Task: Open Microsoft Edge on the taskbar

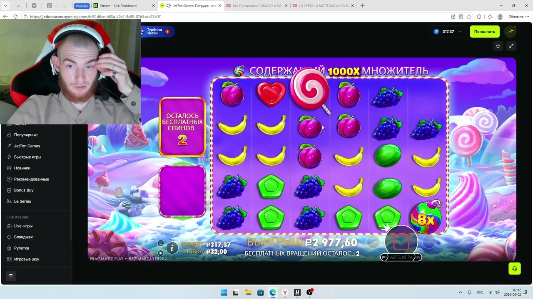Action: [272, 292]
